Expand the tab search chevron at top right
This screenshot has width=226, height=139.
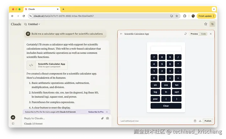[x=214, y=9]
